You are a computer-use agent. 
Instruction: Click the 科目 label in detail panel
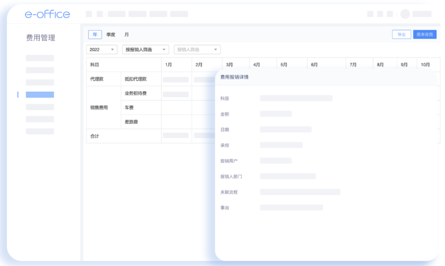point(225,98)
